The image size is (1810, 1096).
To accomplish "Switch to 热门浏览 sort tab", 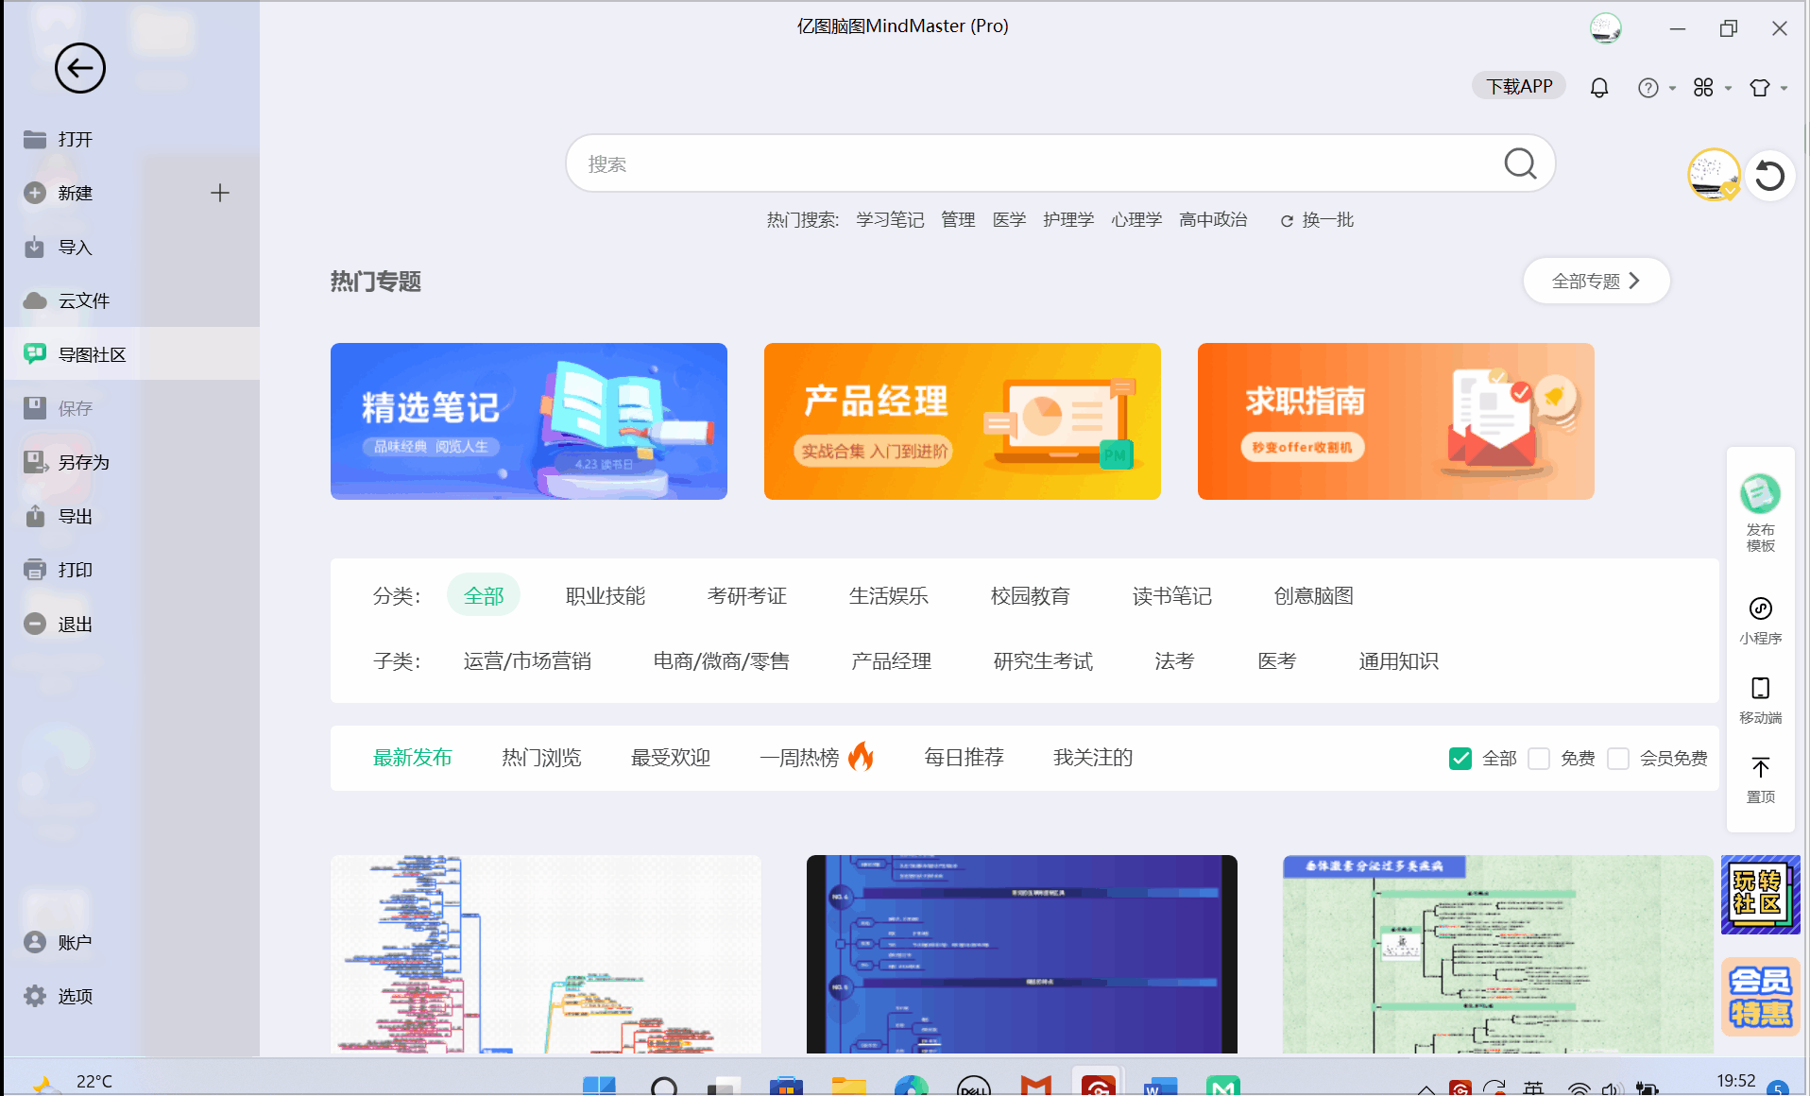I will pyautogui.click(x=542, y=757).
